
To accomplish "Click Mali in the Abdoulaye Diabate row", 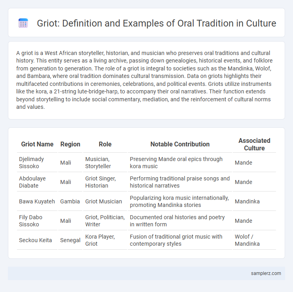I will pyautogui.click(x=70, y=182).
